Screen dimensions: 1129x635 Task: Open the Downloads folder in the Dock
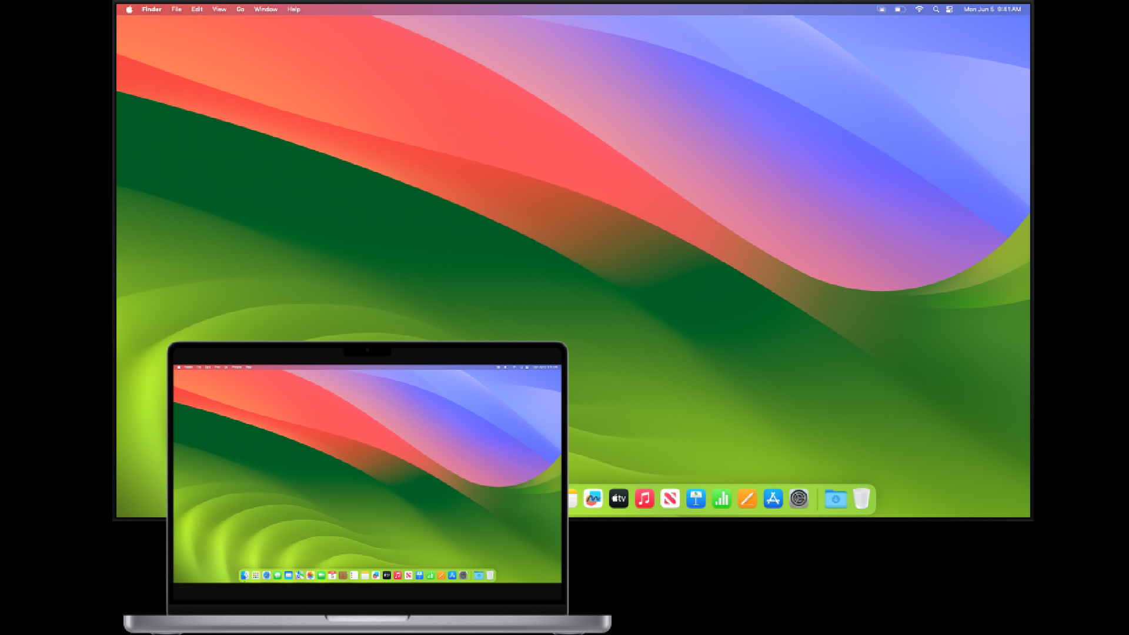click(836, 499)
